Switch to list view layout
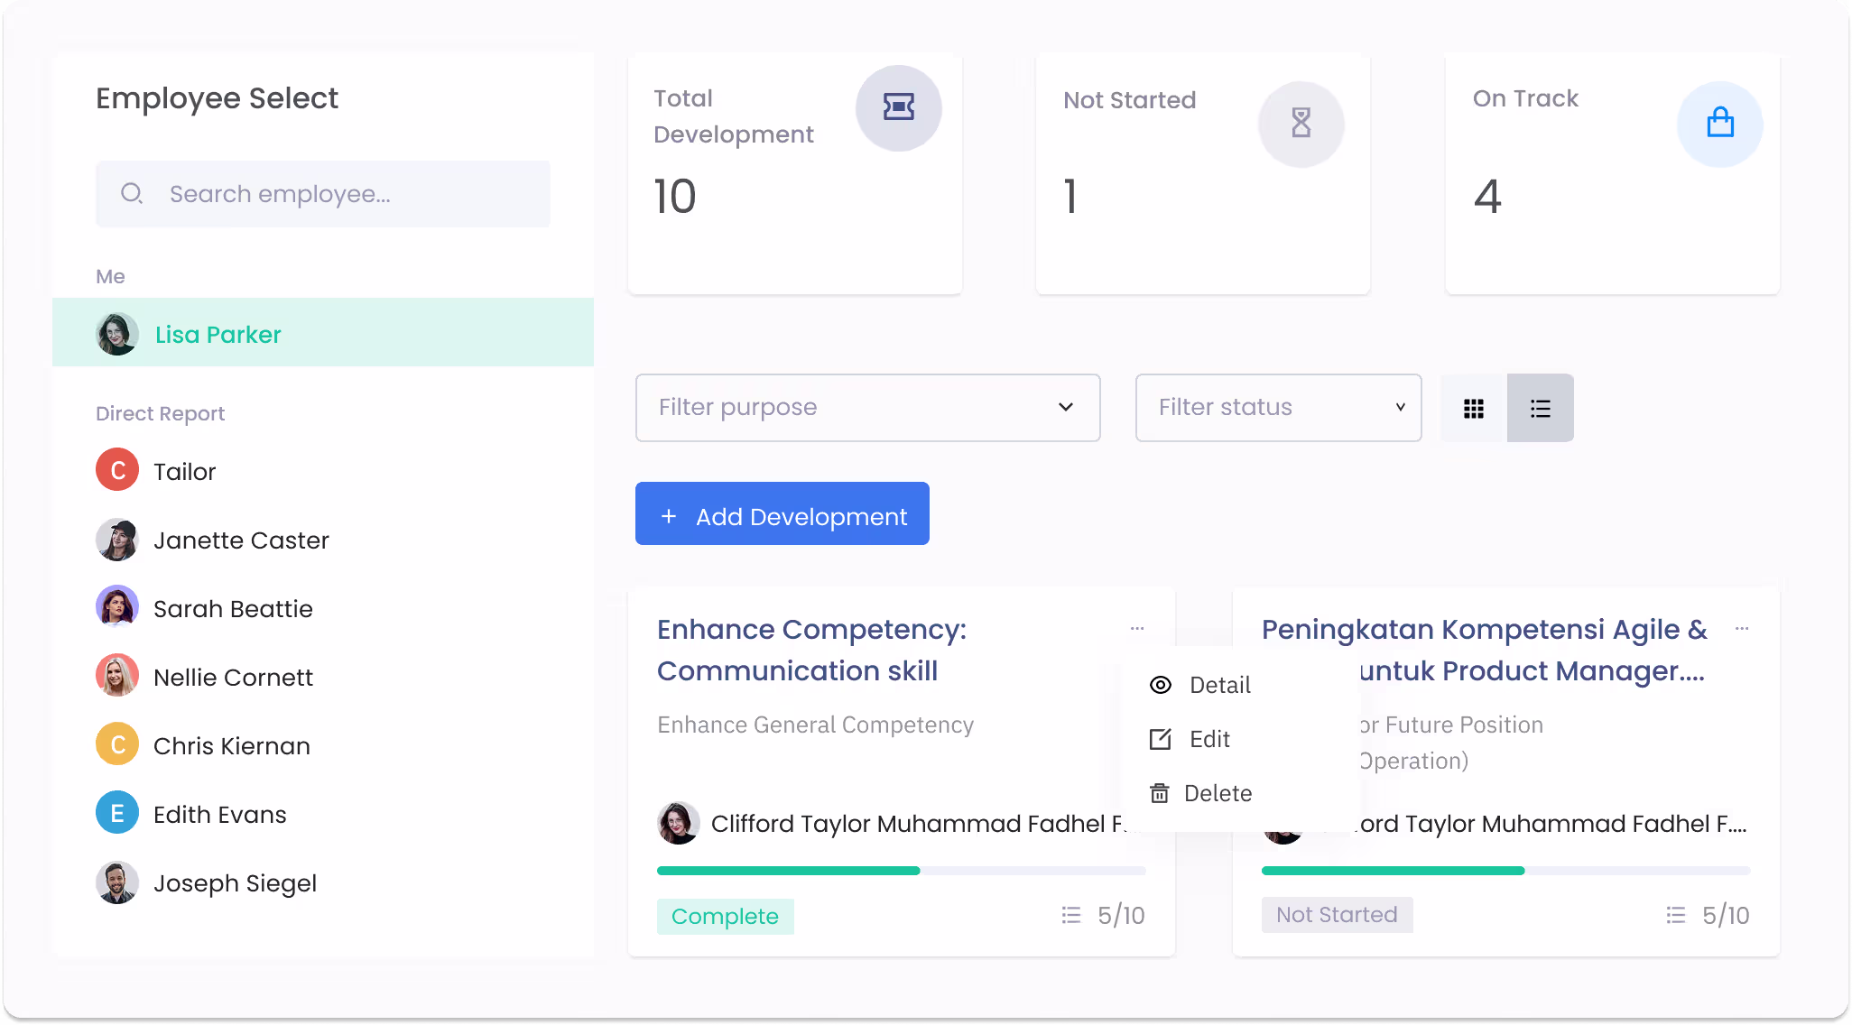 pos(1541,409)
